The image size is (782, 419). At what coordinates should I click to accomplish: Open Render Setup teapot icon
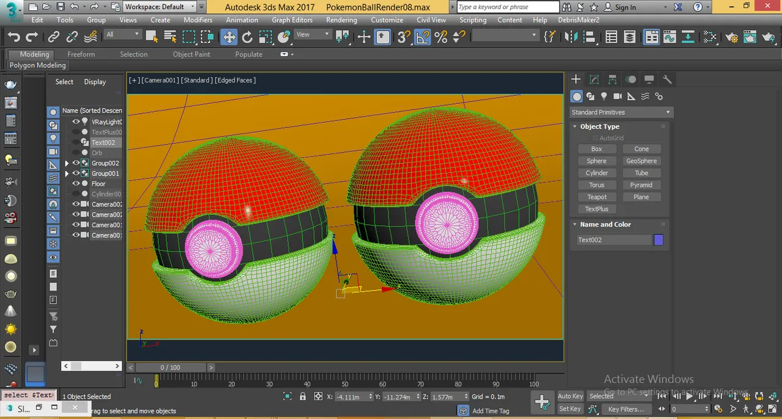(732, 37)
